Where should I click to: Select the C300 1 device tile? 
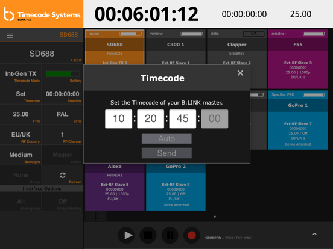tap(176, 48)
